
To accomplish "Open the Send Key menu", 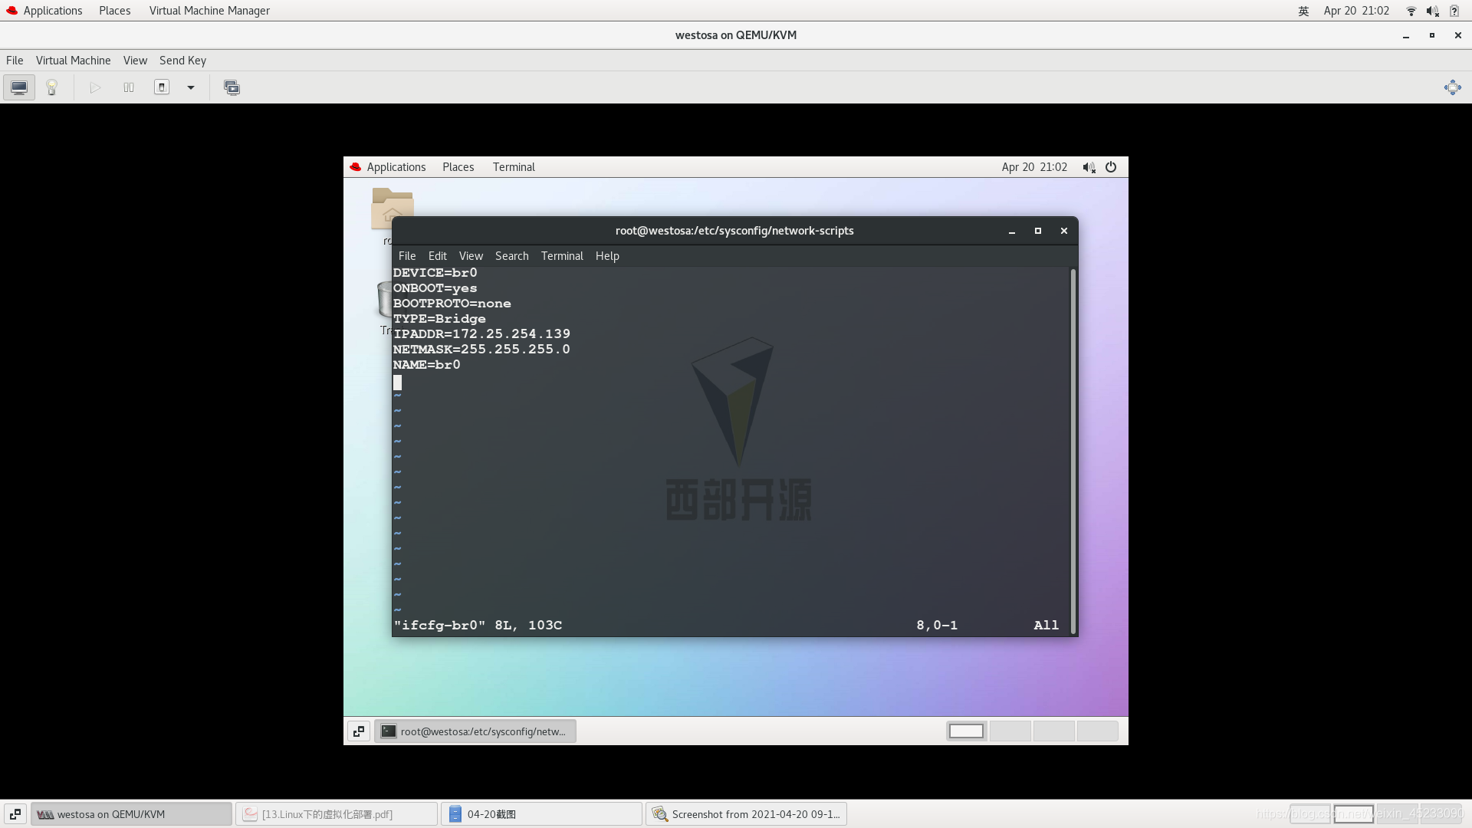I will point(182,61).
